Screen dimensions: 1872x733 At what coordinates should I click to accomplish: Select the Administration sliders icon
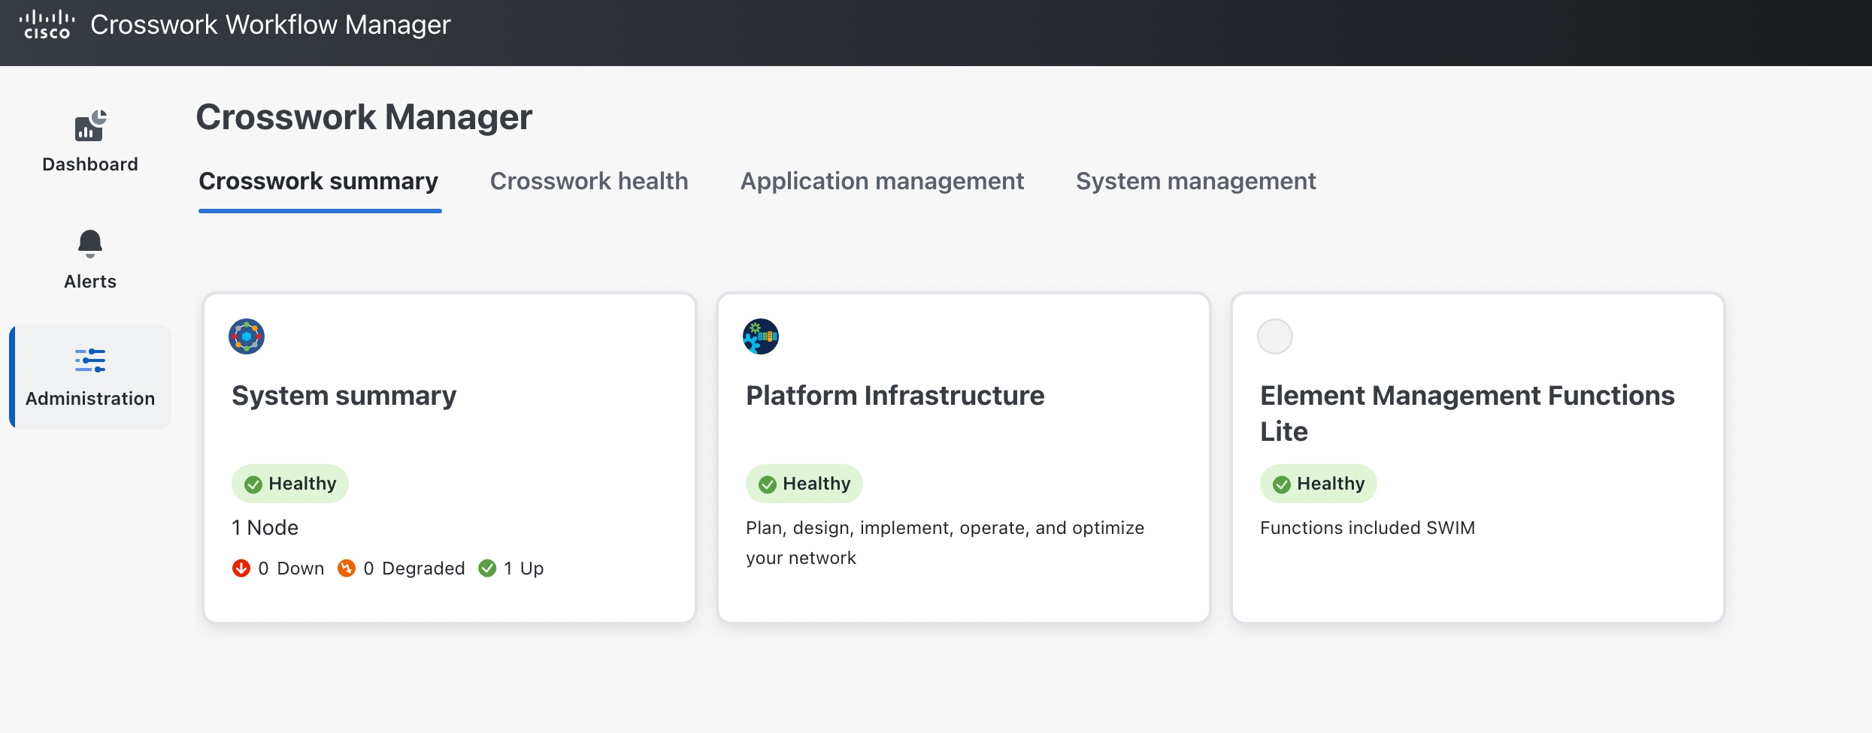[90, 360]
